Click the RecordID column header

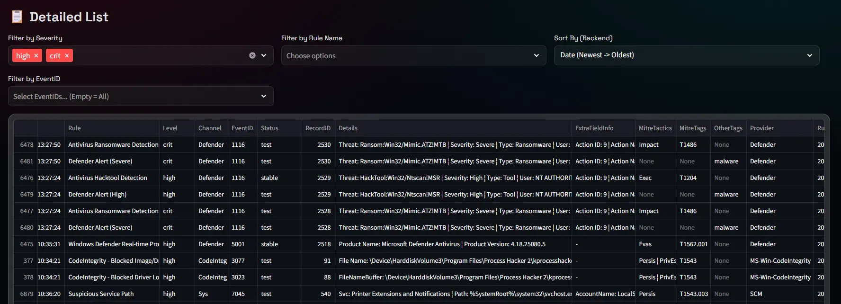click(x=317, y=128)
